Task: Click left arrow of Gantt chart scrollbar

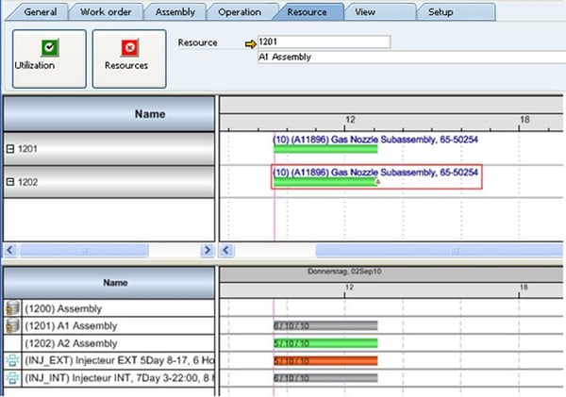Action: [226, 250]
